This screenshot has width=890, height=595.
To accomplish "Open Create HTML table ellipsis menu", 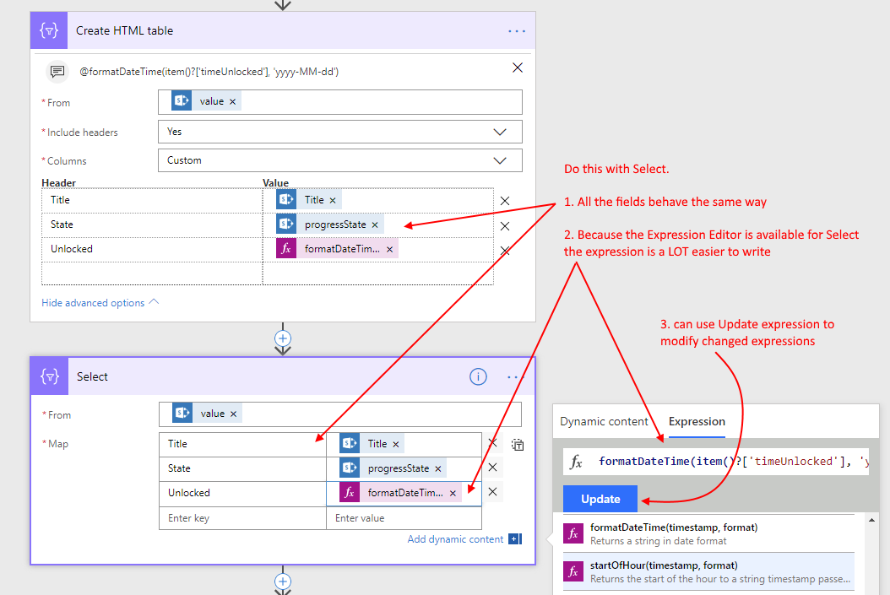I will tap(517, 31).
